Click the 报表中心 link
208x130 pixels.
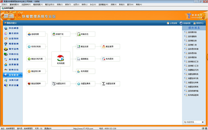pyautogui.click(x=198, y=23)
